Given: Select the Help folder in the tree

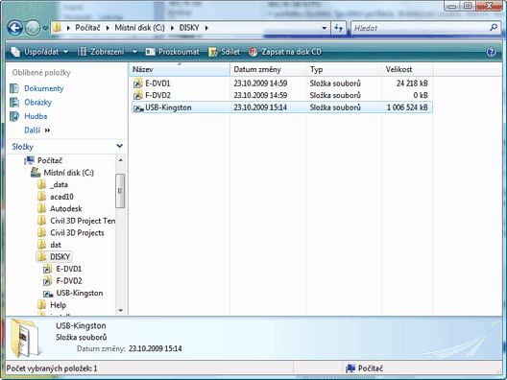Looking at the screenshot, I should pyautogui.click(x=59, y=305).
